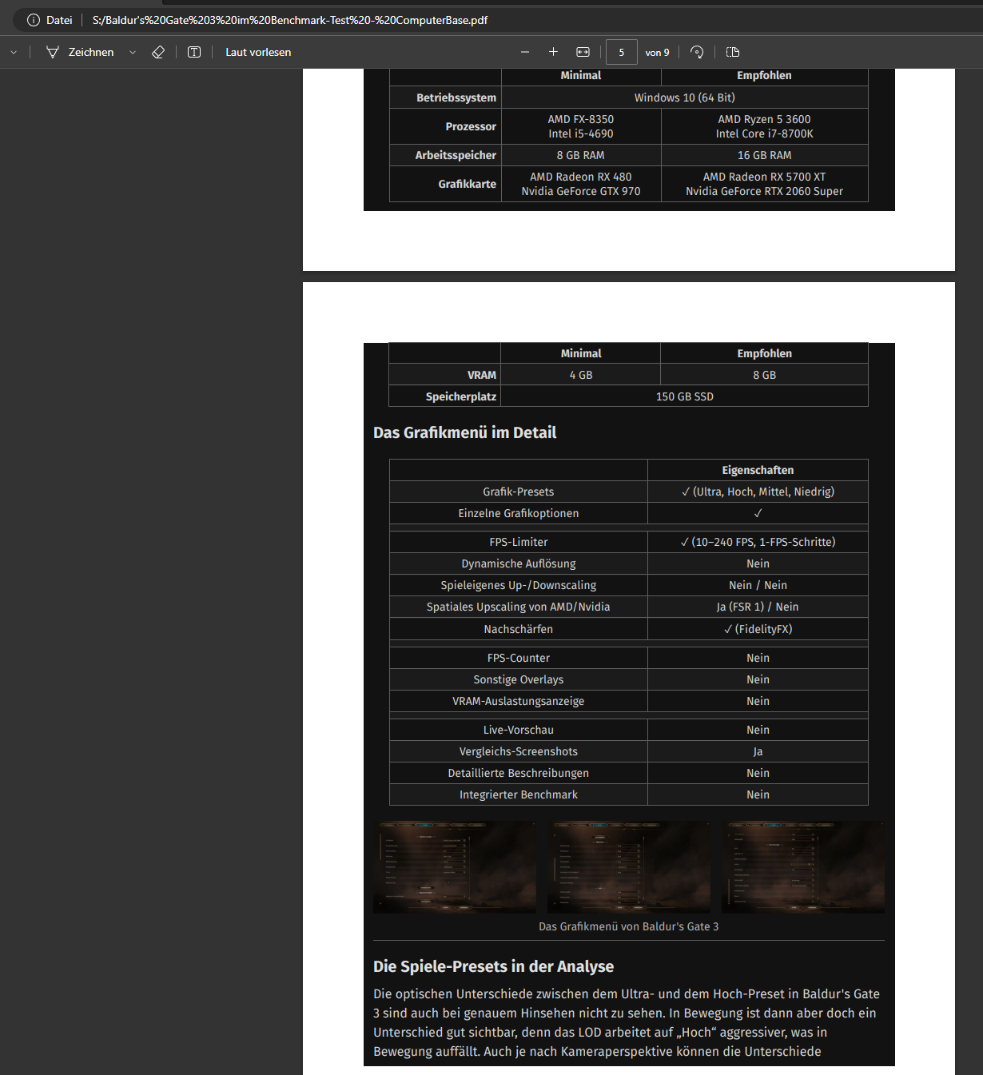The width and height of the screenshot is (983, 1075).
Task: Click the '16 GB RAM' cell
Action: click(x=765, y=155)
